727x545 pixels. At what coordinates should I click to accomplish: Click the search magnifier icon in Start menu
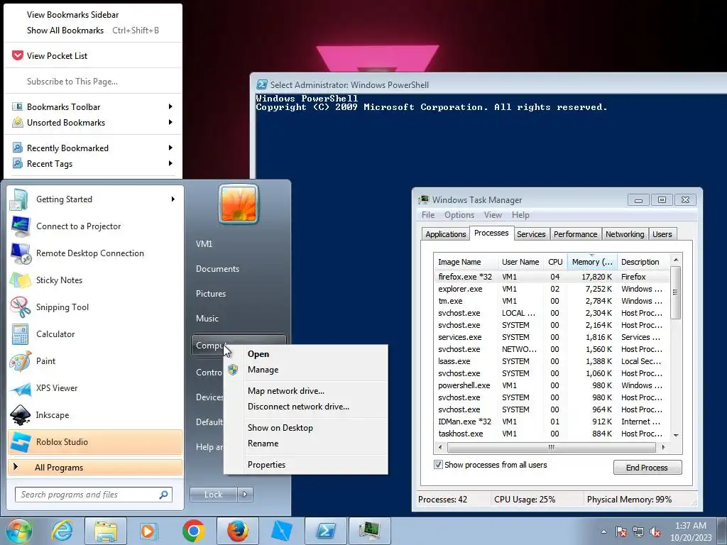tap(164, 495)
